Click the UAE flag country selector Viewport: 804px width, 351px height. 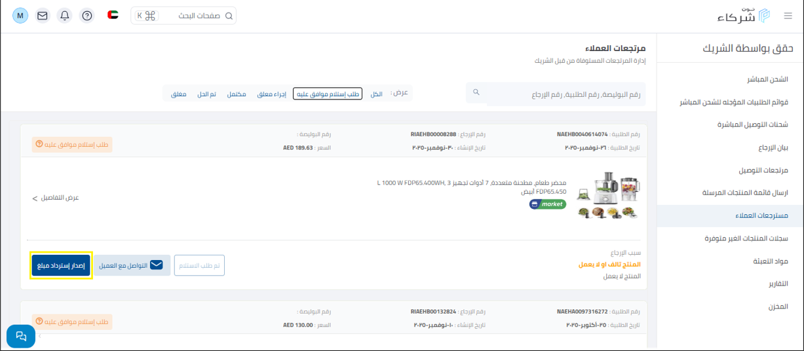[x=113, y=15]
